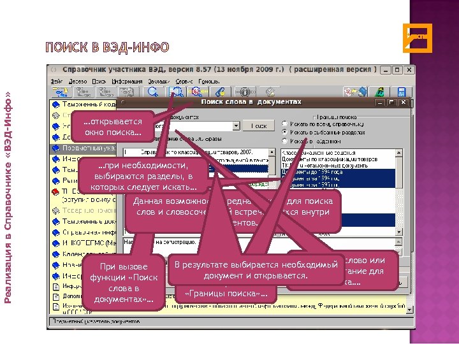Select 'ТН ВЭД и нетаможенные документы' row
The height and width of the screenshot is (344, 459).
(338, 166)
